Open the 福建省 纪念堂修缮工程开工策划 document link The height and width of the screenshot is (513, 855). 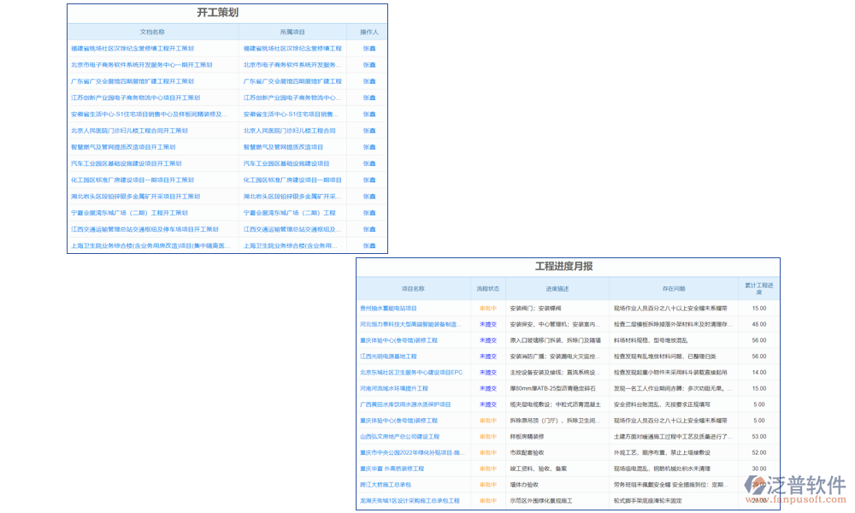(133, 49)
